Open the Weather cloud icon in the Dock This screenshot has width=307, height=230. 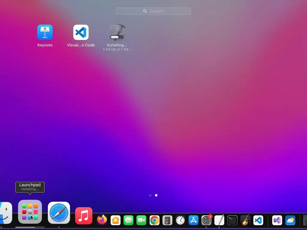click(x=290, y=220)
